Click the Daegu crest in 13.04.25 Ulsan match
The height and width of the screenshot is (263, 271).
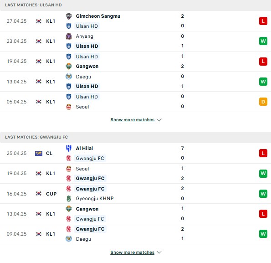pyautogui.click(x=69, y=77)
